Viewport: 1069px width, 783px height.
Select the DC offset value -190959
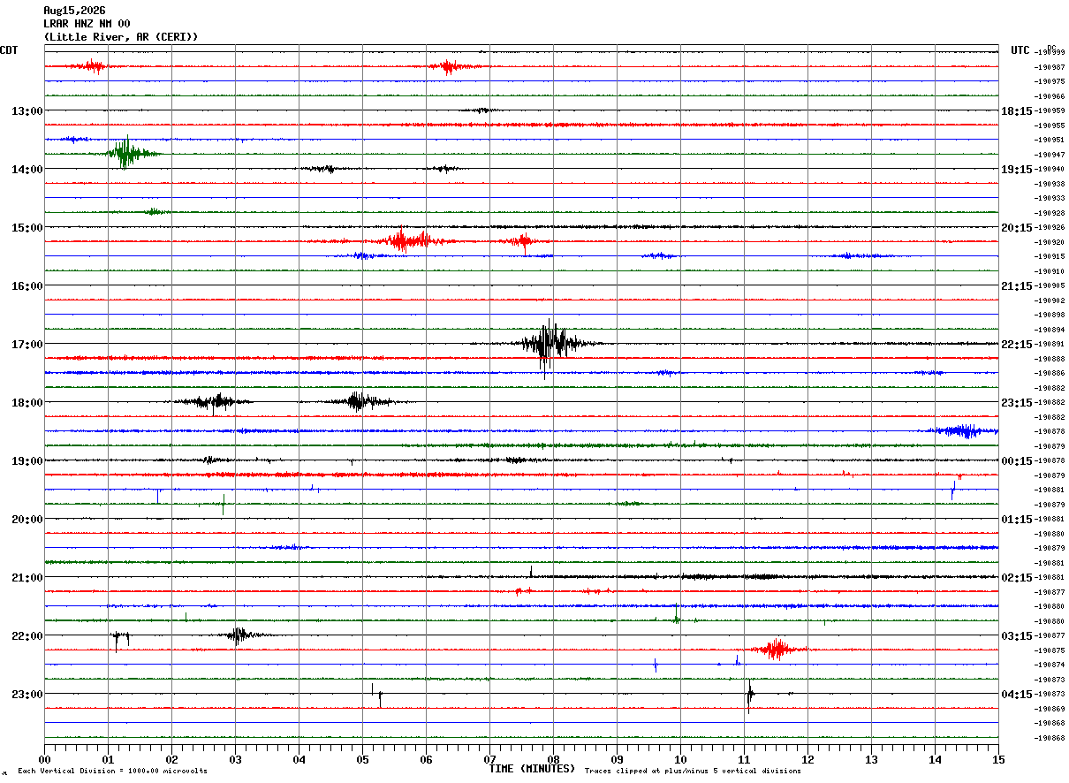1049,110
